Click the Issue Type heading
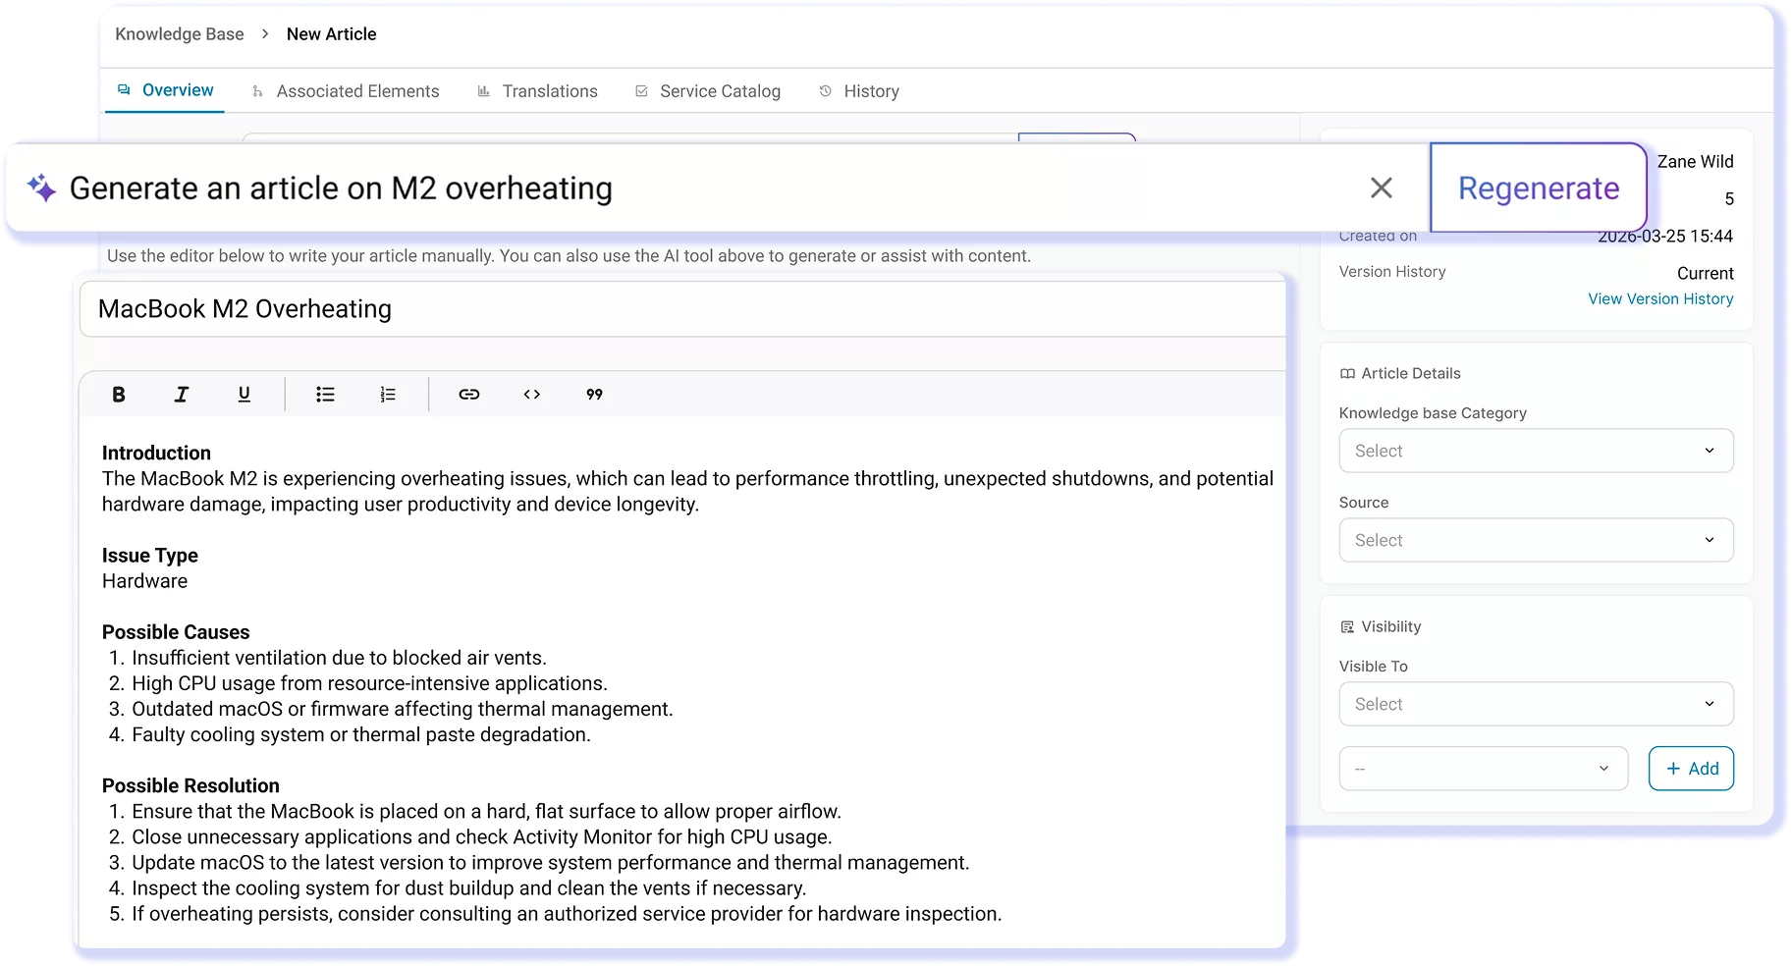The height and width of the screenshot is (966, 1792). (150, 556)
